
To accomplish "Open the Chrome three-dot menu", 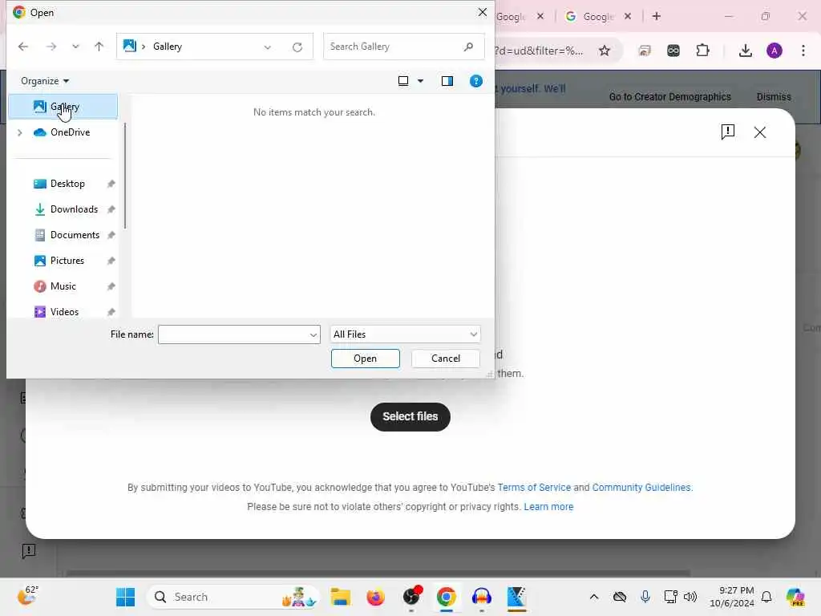I will (x=803, y=51).
